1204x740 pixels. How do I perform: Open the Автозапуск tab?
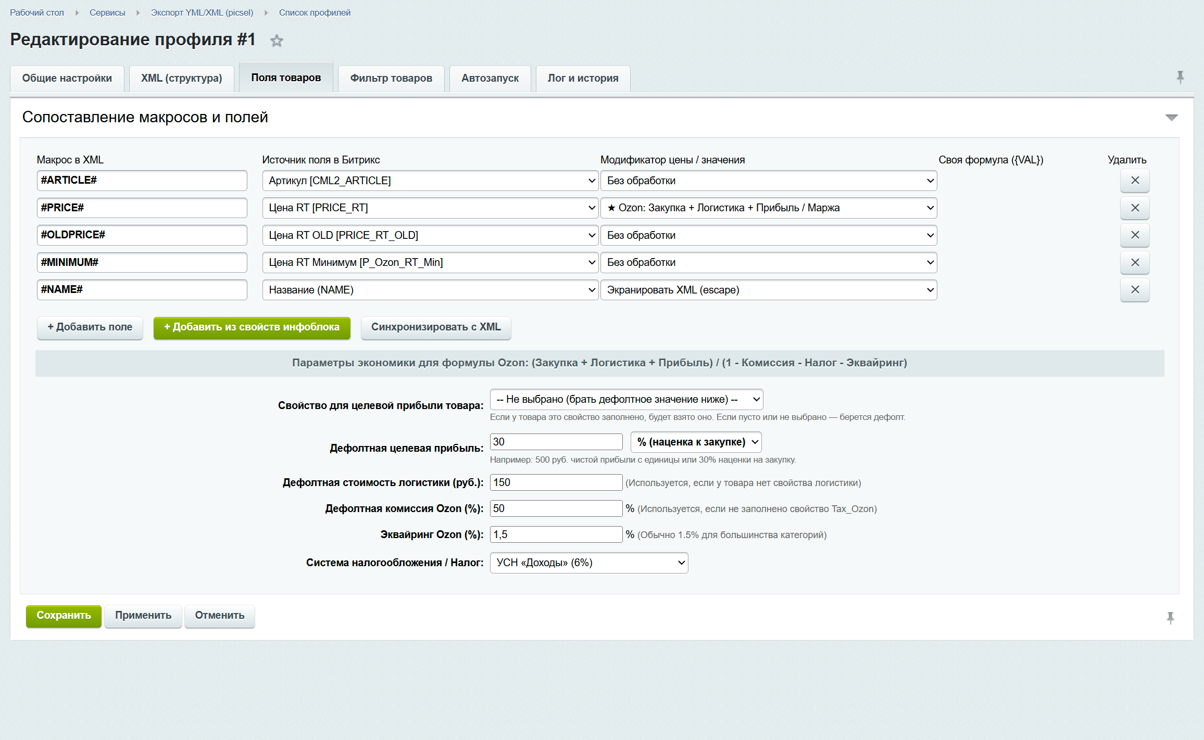(490, 79)
